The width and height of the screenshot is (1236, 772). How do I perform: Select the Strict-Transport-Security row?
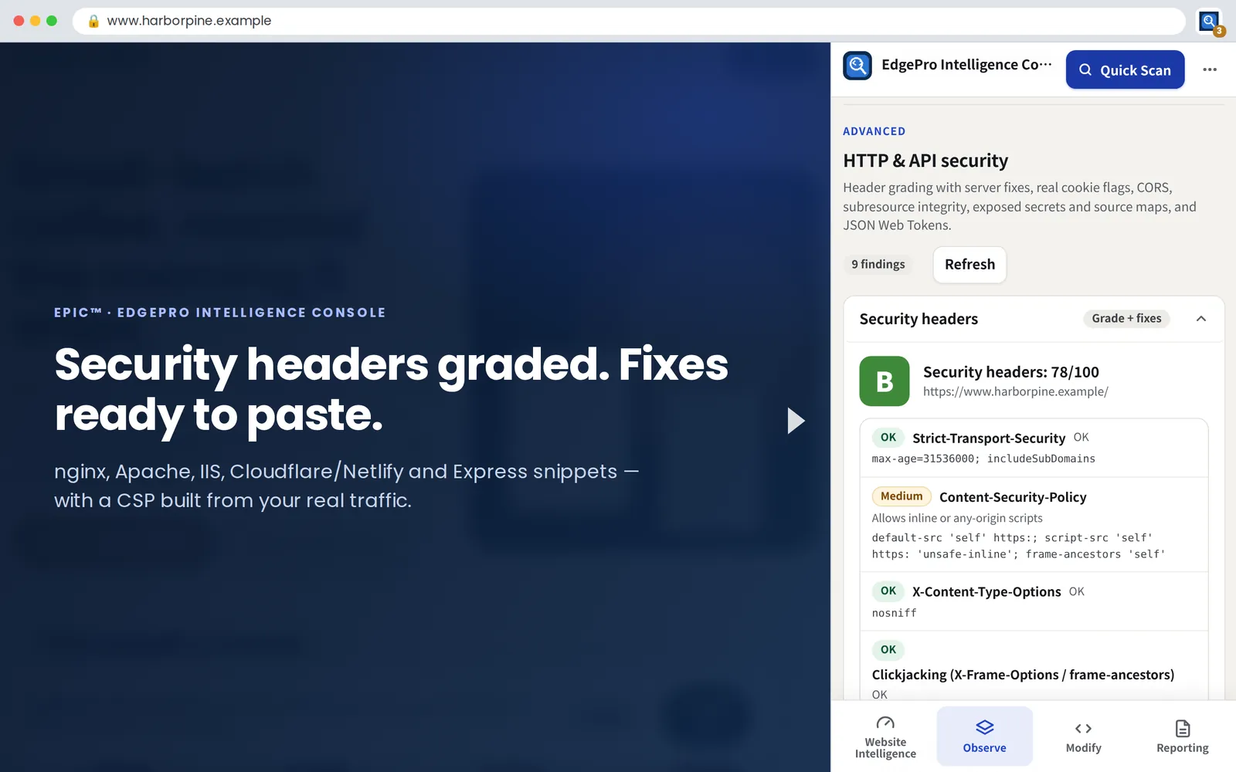click(1034, 448)
